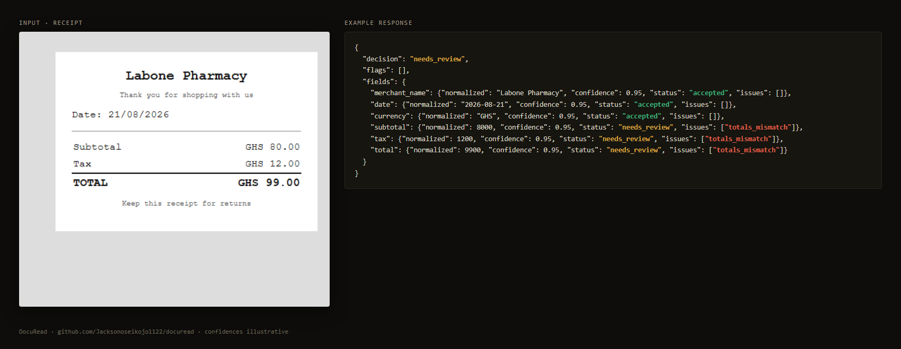Click the EXAMPLE RESPONSE heading
This screenshot has height=349, width=901.
tap(378, 23)
